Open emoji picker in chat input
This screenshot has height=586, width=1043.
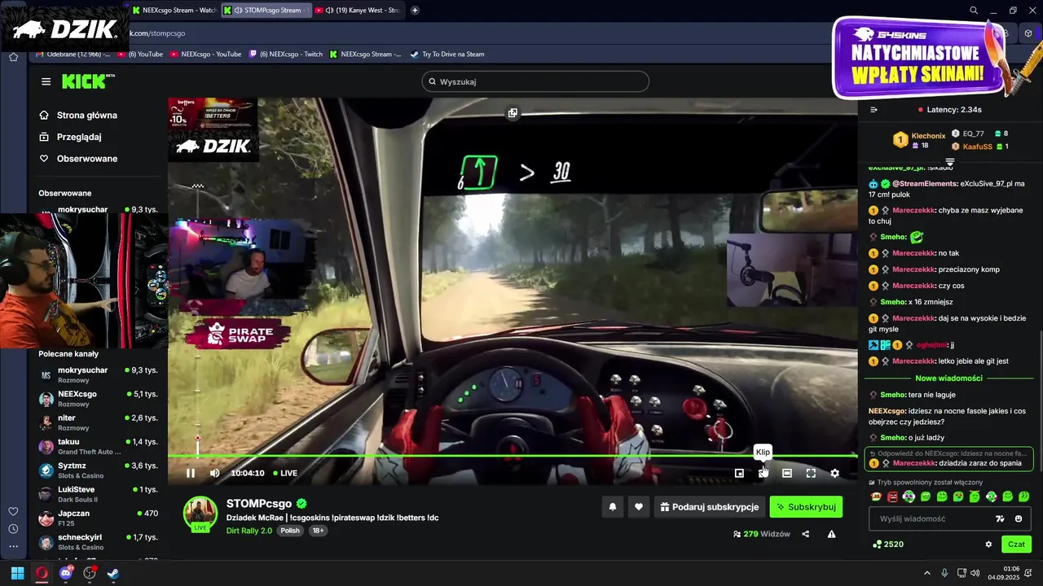tap(1019, 518)
